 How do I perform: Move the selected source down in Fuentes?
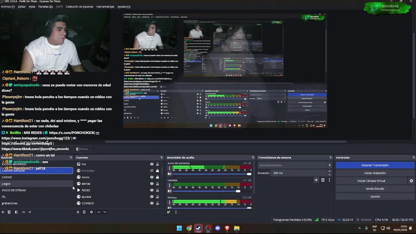point(105,212)
